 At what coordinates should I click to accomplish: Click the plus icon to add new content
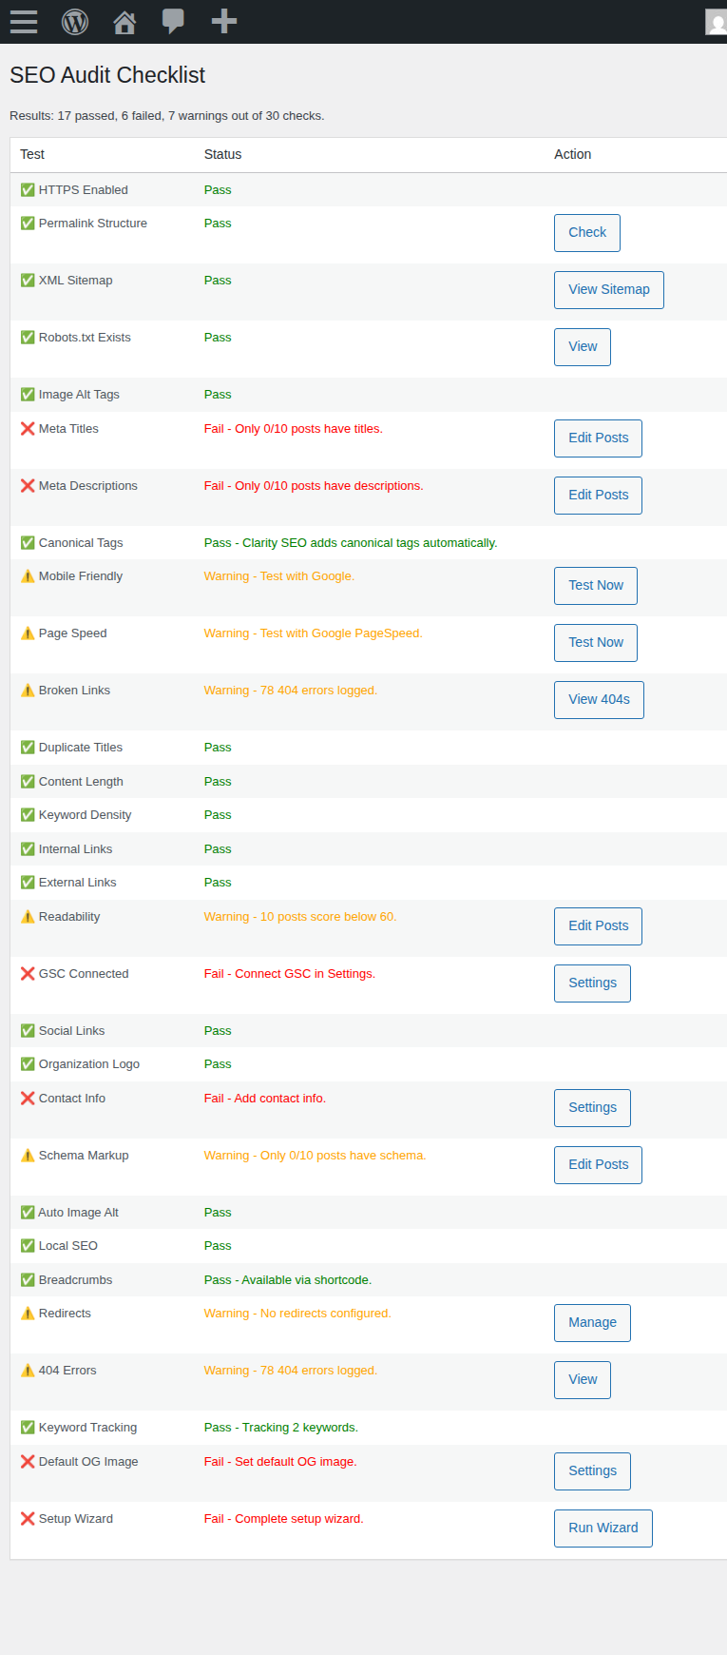coord(223,22)
